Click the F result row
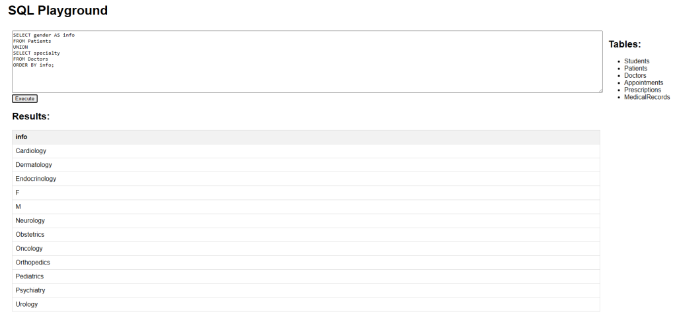Image resolution: width=677 pixels, height=316 pixels. point(306,193)
